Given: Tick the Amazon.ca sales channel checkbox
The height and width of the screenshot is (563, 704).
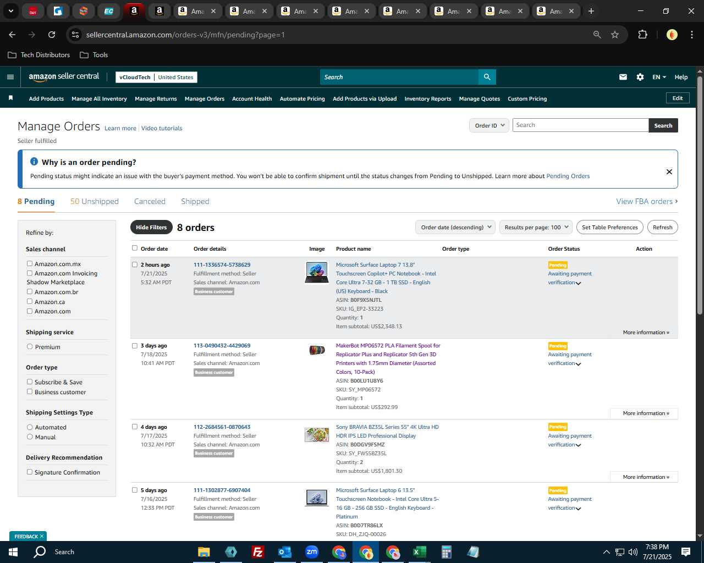Looking at the screenshot, I should click(x=30, y=301).
